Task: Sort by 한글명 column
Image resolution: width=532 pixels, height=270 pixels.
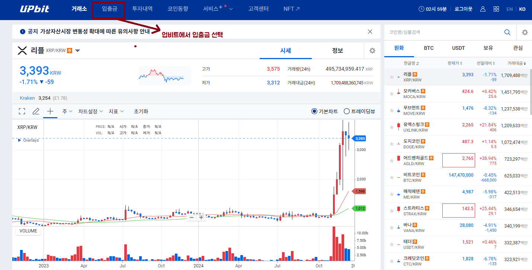Action: coord(411,63)
